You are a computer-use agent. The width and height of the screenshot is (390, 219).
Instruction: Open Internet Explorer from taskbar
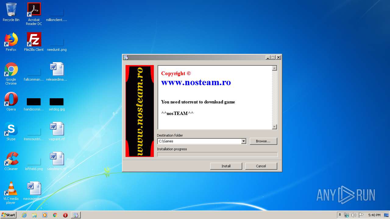[x=24, y=215]
